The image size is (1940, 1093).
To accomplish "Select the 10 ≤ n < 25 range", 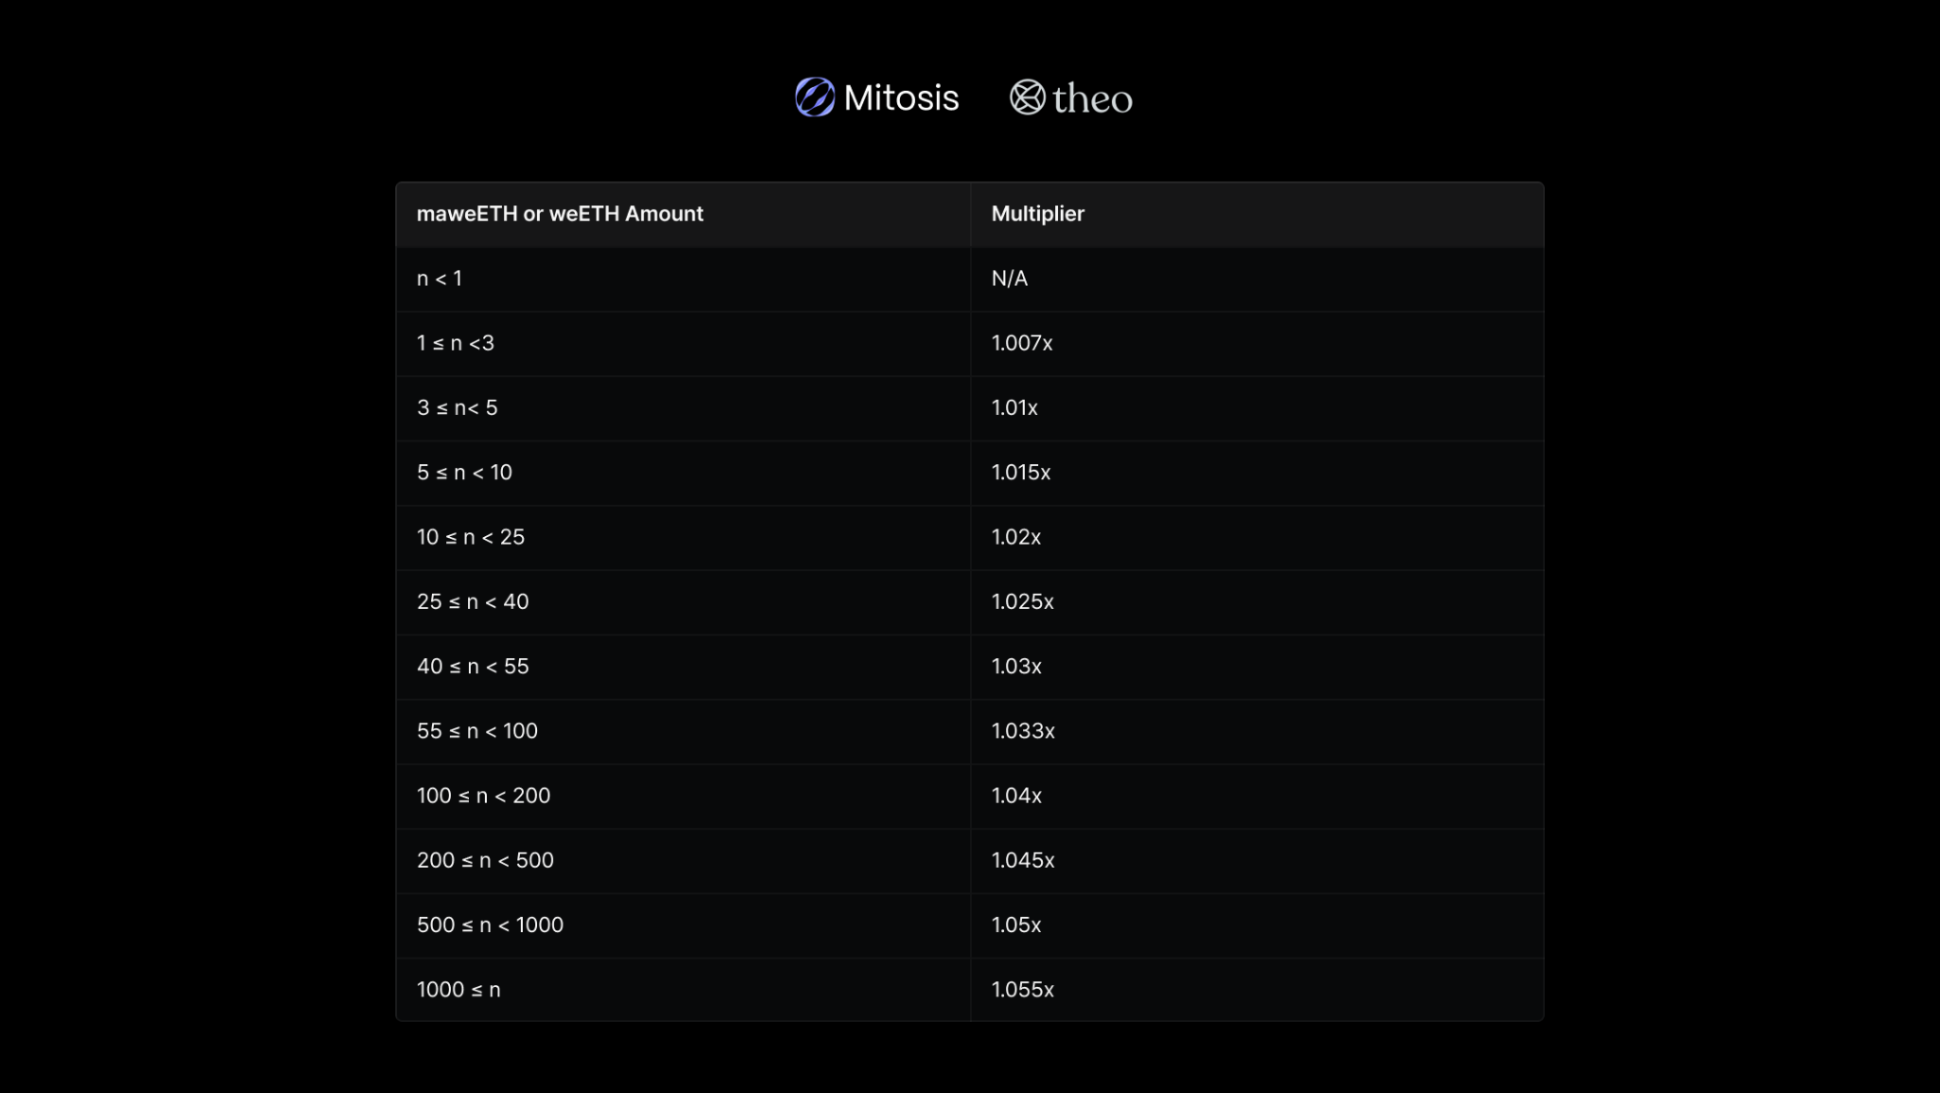I will 471,537.
